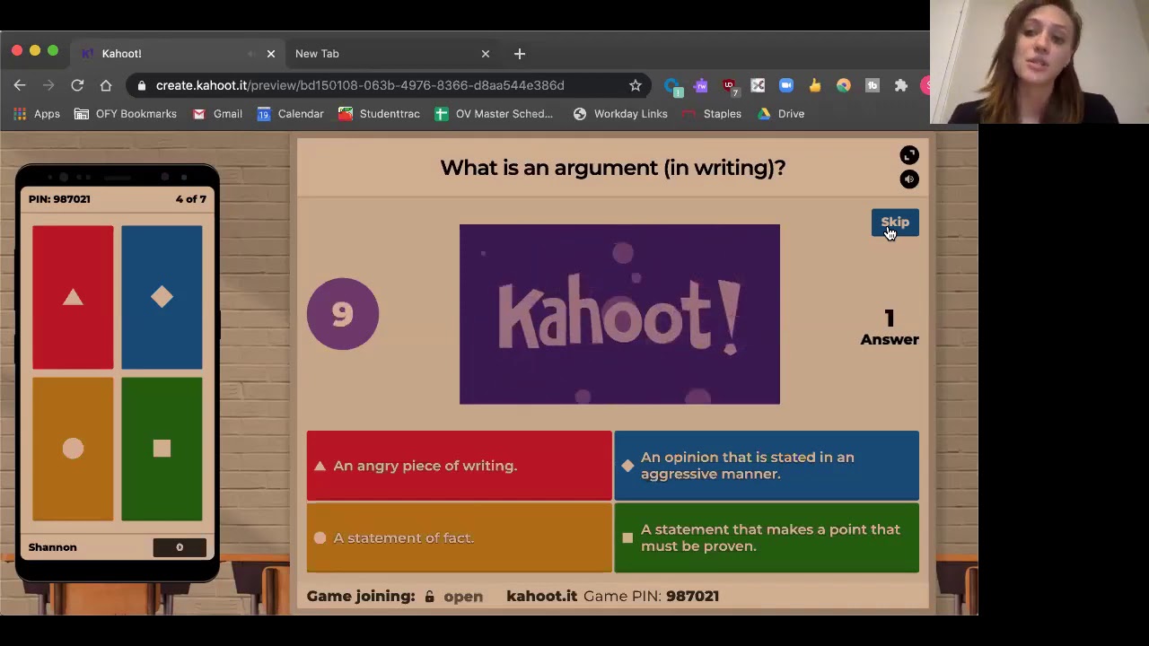Open the blue circular extension with alert badge

672,86
